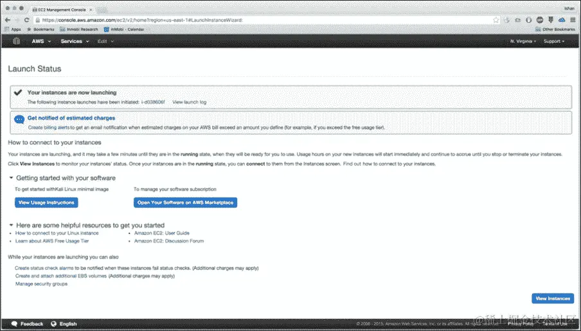The width and height of the screenshot is (581, 331).
Task: Bookmark this page with the star icon
Action: pos(496,20)
